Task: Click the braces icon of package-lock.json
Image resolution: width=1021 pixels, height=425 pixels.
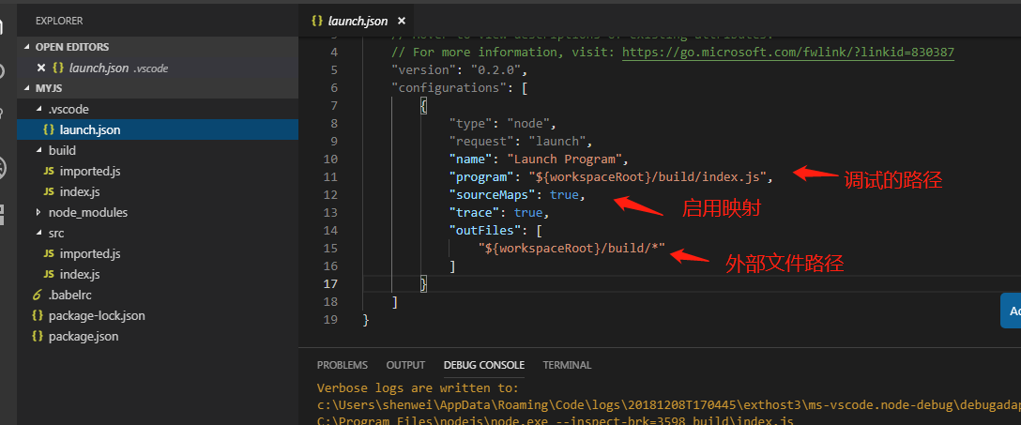Action: tap(38, 315)
